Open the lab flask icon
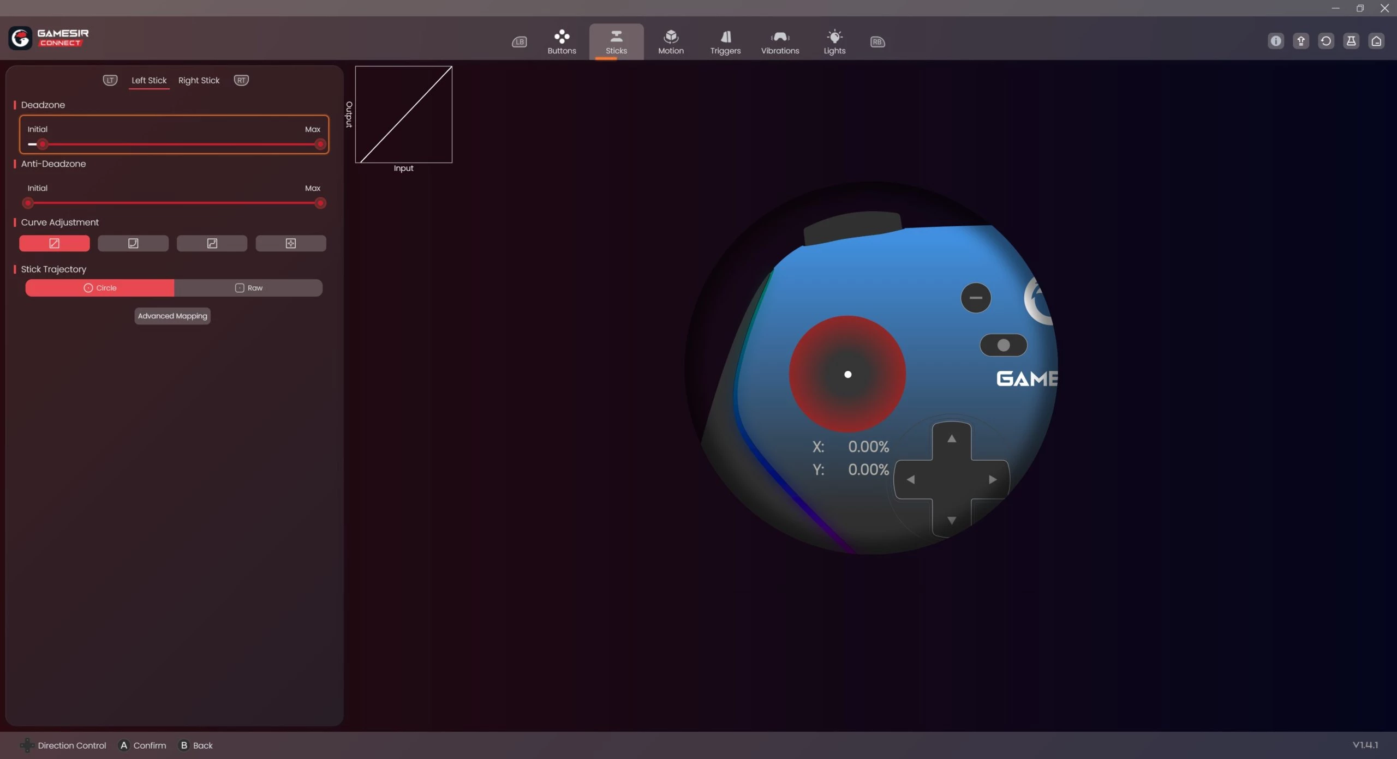 coord(1351,41)
